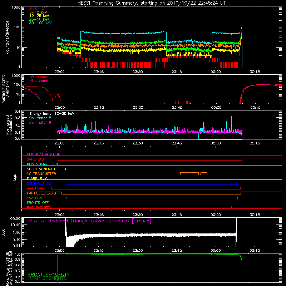Click the PARTICLE_FLAG label
This screenshot has height=286, width=286.
(x=40, y=193)
